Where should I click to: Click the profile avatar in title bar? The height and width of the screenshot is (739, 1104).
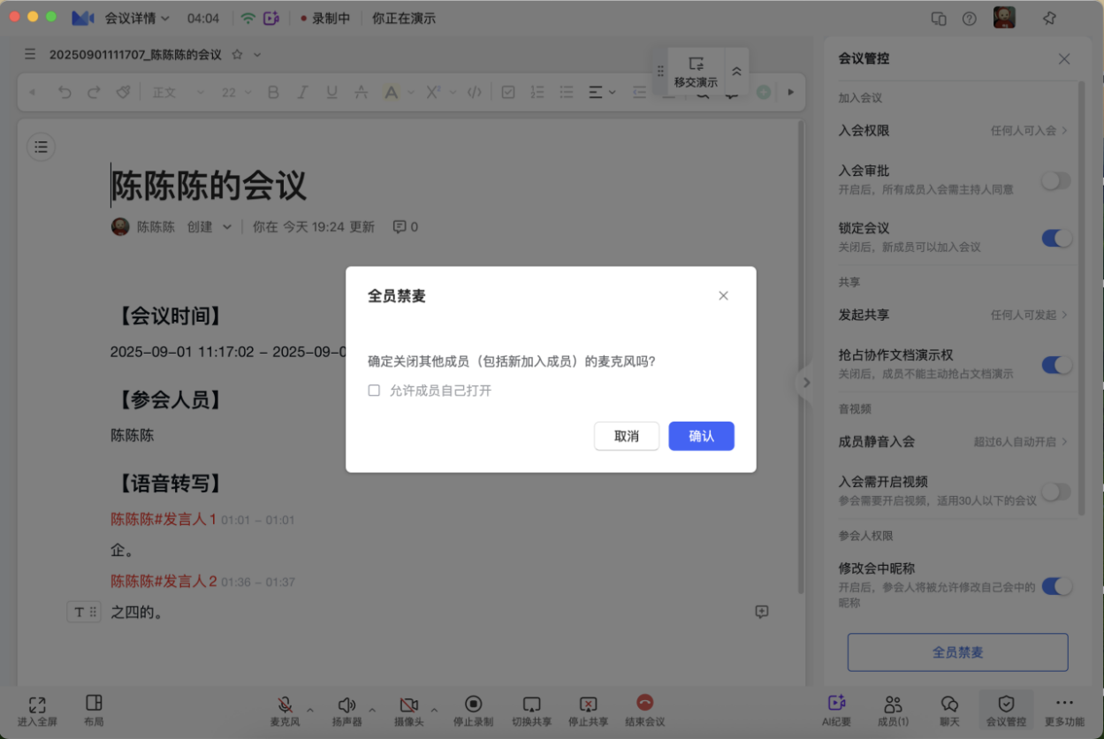coord(1004,18)
